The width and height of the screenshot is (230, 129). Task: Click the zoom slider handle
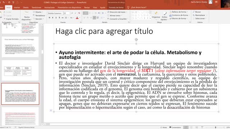click(216, 128)
